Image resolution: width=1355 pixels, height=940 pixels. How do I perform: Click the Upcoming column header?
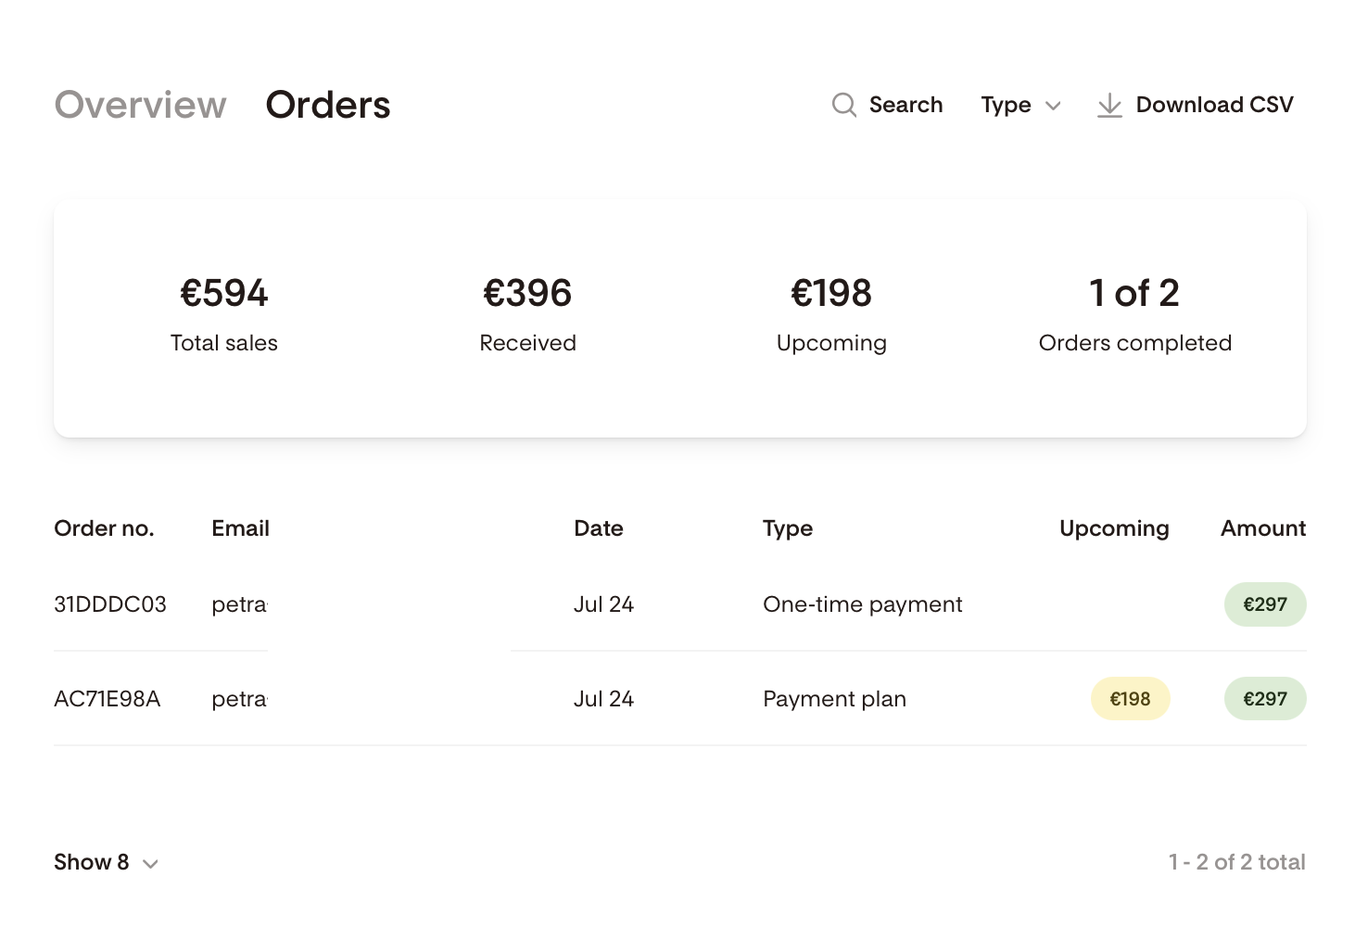pyautogui.click(x=1114, y=528)
